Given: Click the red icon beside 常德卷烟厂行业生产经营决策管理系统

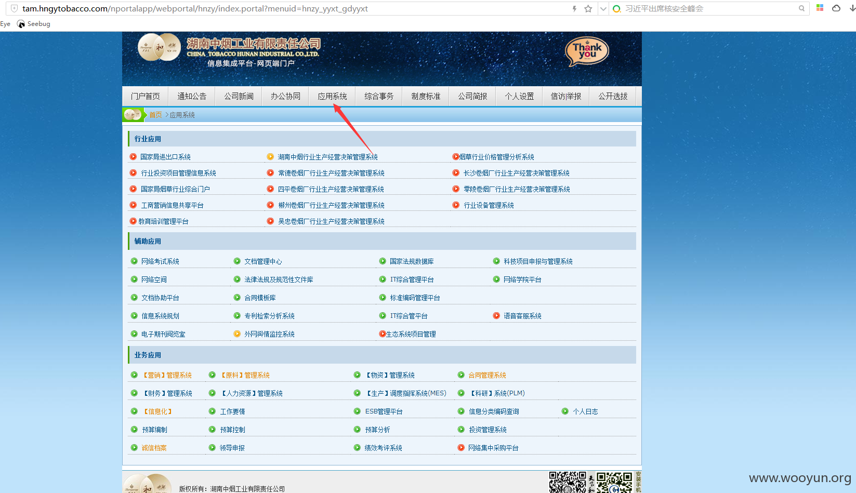Looking at the screenshot, I should pos(270,172).
